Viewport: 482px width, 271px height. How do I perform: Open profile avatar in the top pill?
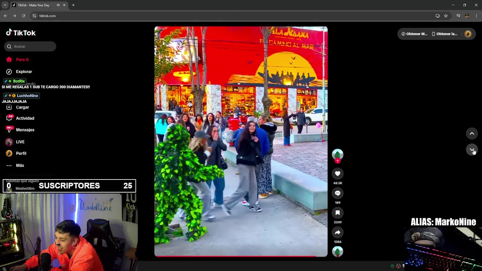pos(468,34)
